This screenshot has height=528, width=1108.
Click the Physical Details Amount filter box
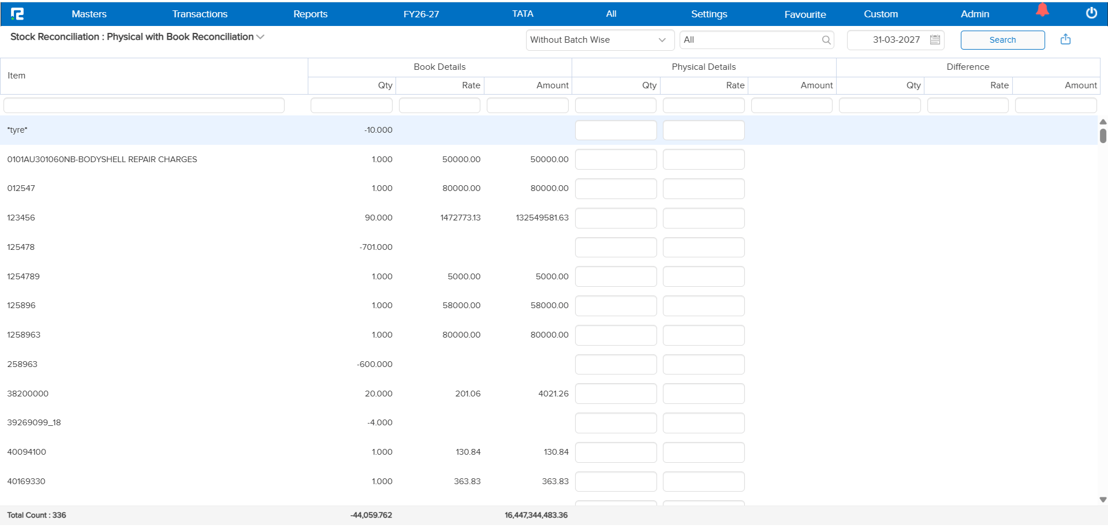(792, 105)
